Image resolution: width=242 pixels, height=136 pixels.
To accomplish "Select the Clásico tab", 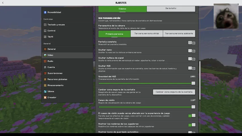I will 122,9.
